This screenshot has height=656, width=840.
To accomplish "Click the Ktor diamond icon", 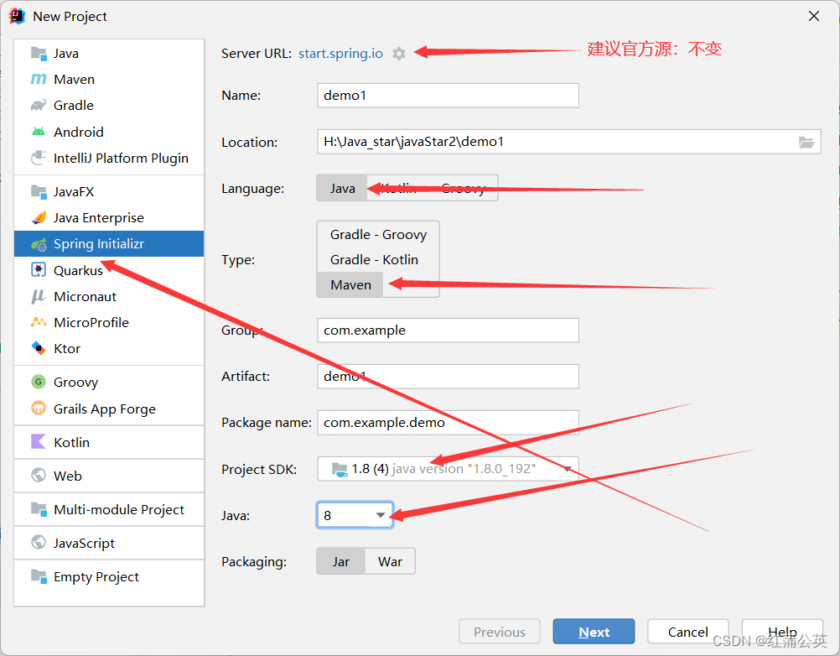I will tap(39, 348).
